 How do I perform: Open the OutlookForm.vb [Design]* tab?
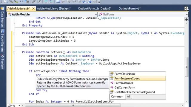[x=95, y=9]
